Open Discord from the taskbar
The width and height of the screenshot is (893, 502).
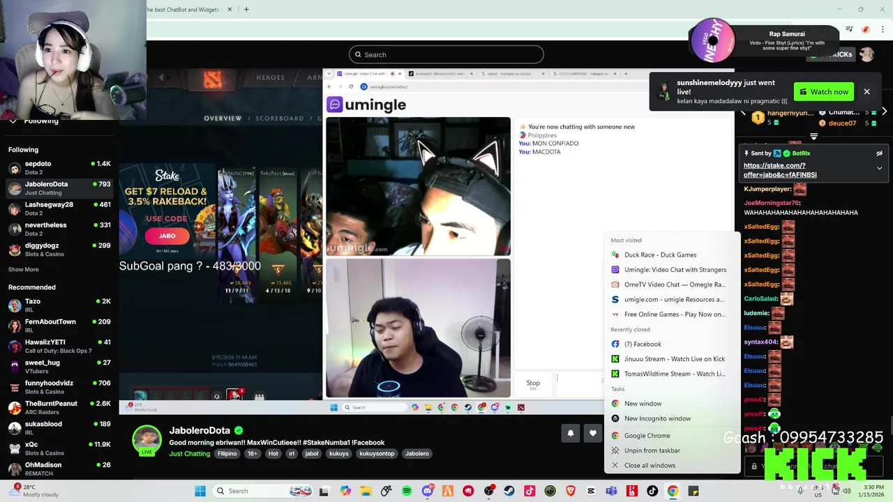(x=427, y=491)
